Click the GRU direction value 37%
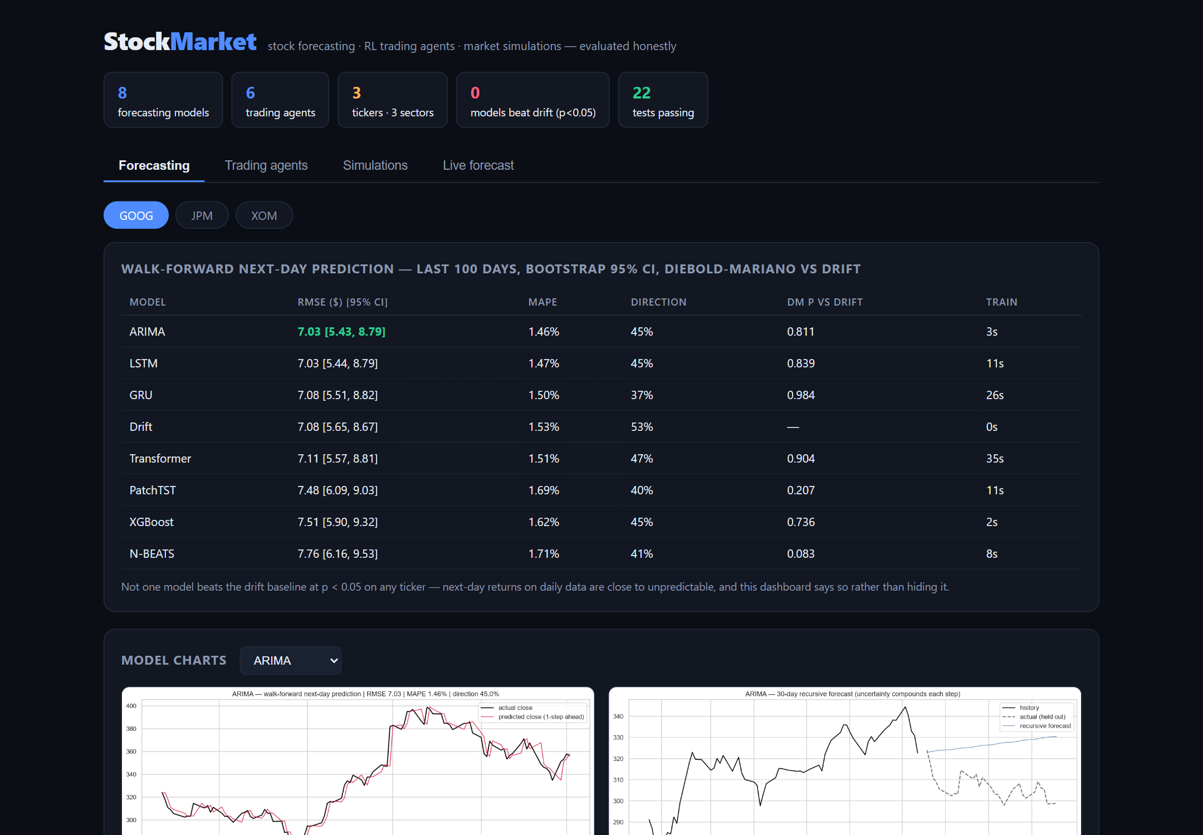Screen dimensions: 1203x835 [x=642, y=395]
